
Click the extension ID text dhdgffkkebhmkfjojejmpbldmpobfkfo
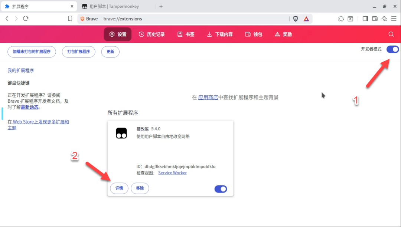coord(180,167)
